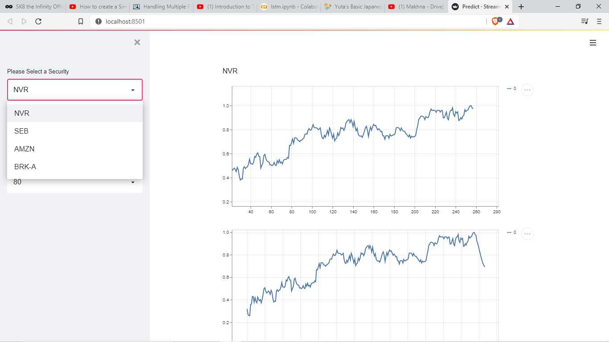Screen dimensions: 609x342
Task: Click the Brave Rewards triangle icon
Action: tap(510, 21)
